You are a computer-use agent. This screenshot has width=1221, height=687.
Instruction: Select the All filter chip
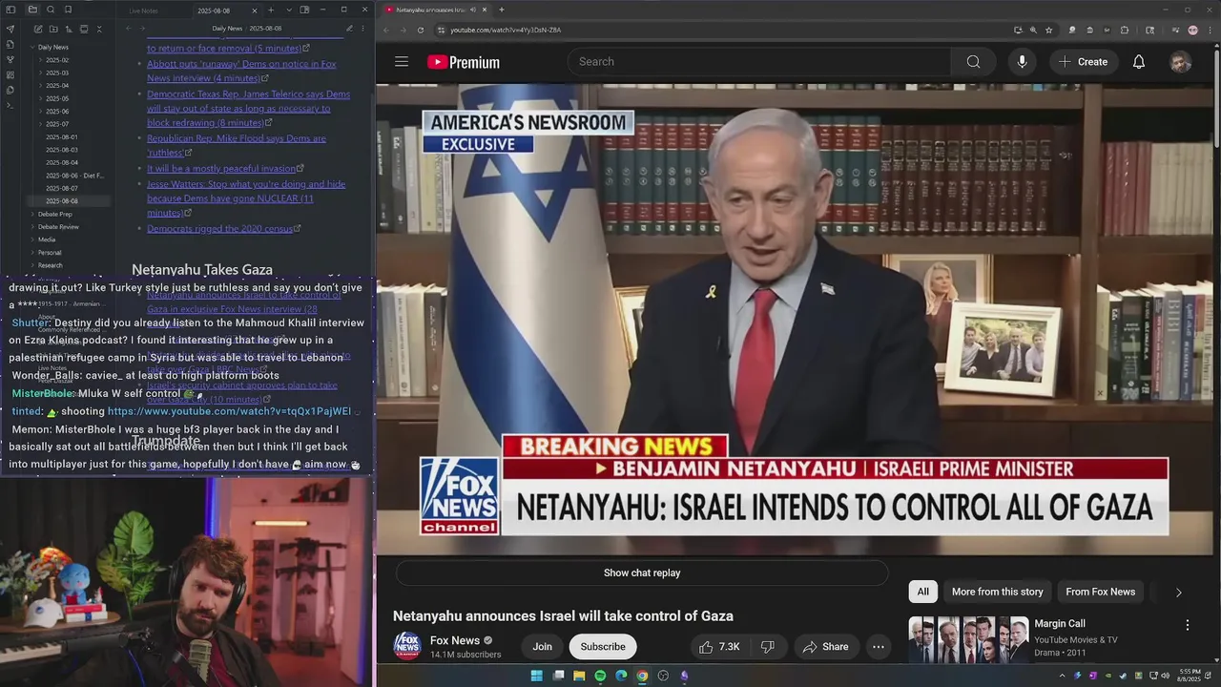coord(922,592)
